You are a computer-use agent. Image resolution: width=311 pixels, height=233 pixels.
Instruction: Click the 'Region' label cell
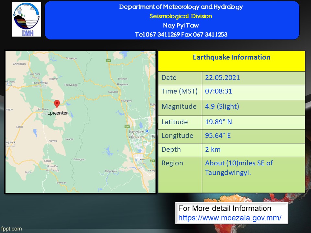pyautogui.click(x=180, y=175)
